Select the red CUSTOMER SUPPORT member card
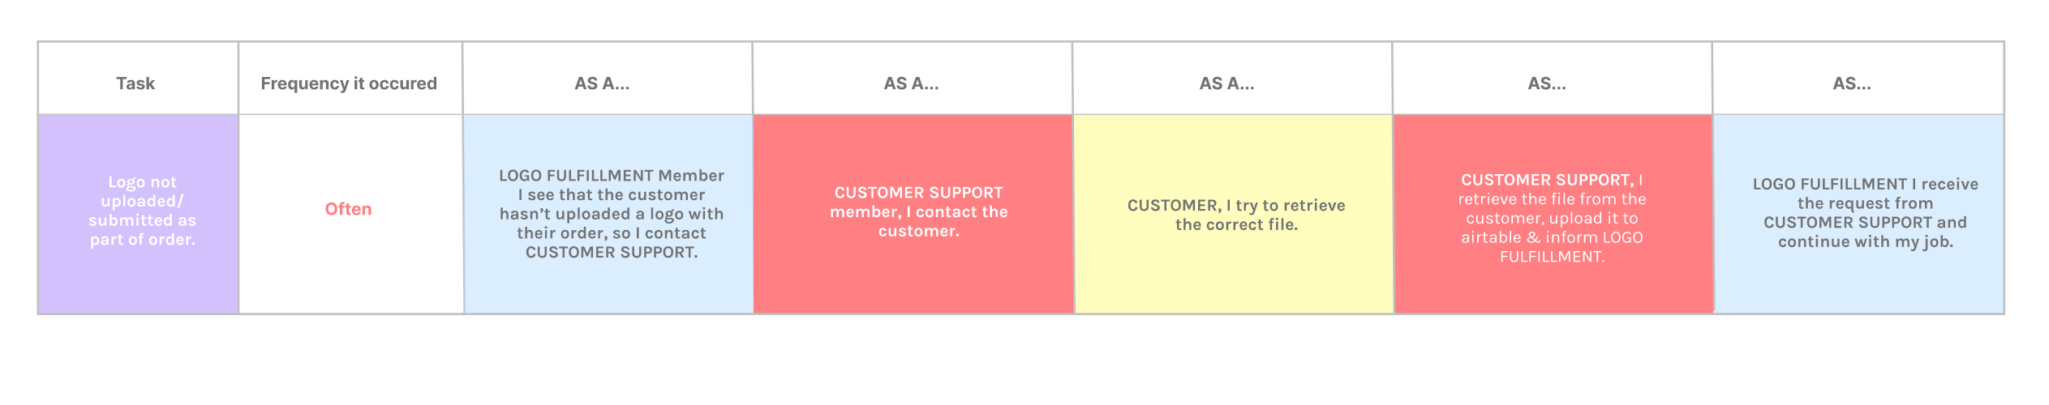Viewport: 2049px width, 405px height. click(x=913, y=214)
